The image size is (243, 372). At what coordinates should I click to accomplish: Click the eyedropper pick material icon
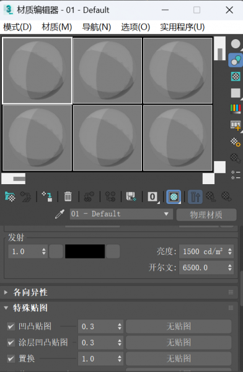60,214
